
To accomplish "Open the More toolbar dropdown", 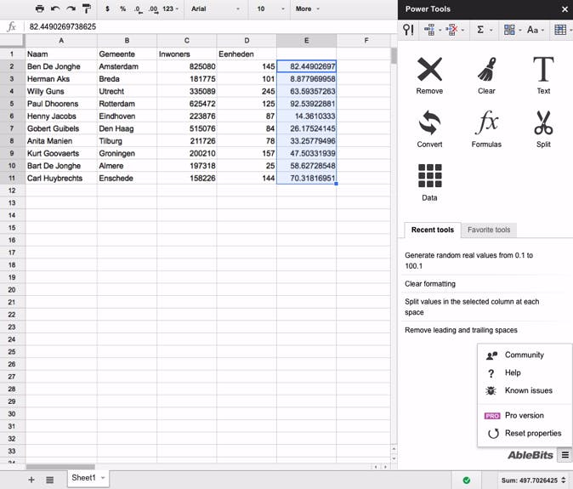I will coord(308,9).
